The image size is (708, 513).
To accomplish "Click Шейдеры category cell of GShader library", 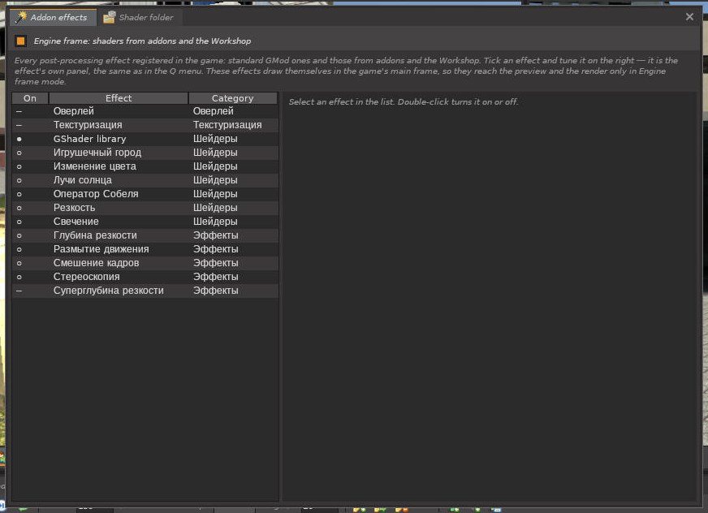I will 215,139.
